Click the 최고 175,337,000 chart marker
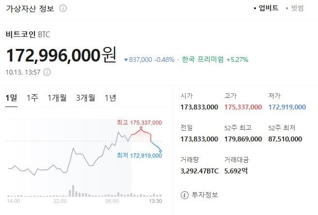This screenshot has width=318, height=215. 139,123
